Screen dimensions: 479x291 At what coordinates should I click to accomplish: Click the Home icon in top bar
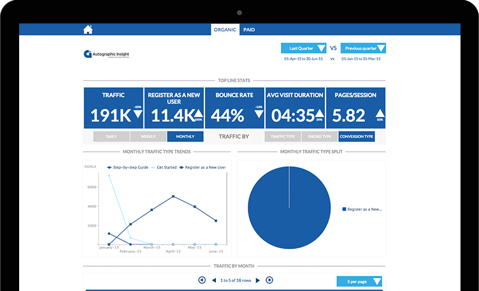(x=88, y=29)
